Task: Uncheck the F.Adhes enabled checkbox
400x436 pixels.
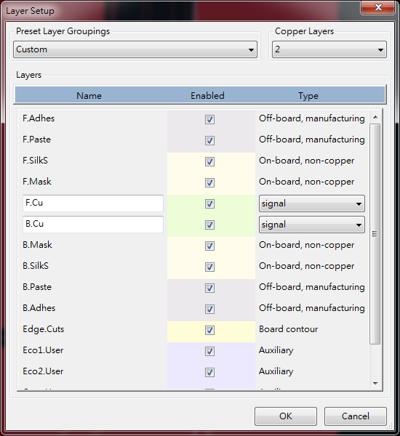Action: [209, 120]
